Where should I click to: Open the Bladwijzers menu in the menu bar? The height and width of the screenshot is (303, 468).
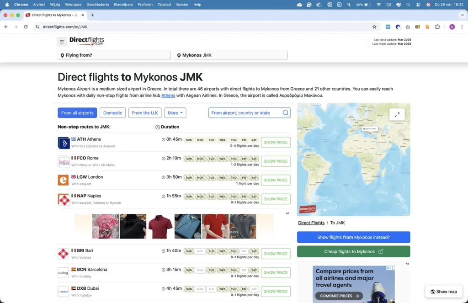(x=123, y=5)
